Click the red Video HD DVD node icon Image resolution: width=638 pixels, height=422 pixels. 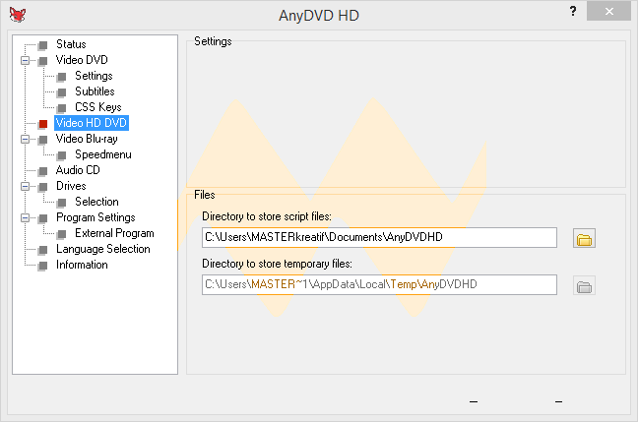point(42,124)
